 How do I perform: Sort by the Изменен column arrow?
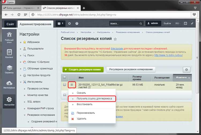coord(189,78)
